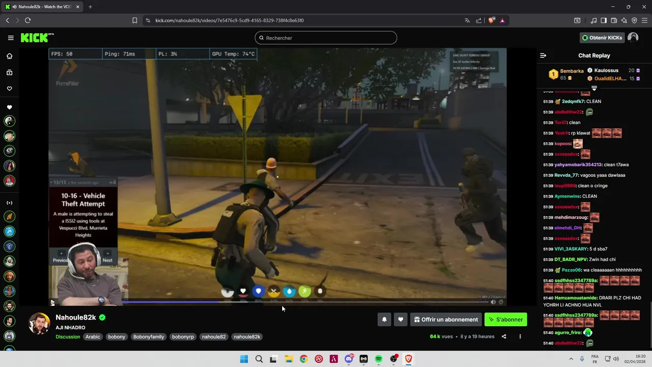652x367 pixels.
Task: Click the first streamer avatar in sidebar
Action: coord(9,121)
